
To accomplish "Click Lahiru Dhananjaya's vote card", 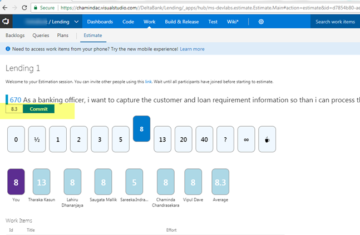I will pyautogui.click(x=72, y=182).
